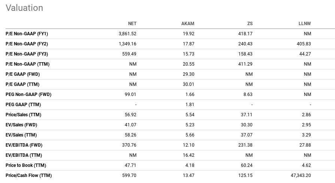
Task: Select the PEG Non-GAAP (FWD) metric label
Action: coord(28,94)
